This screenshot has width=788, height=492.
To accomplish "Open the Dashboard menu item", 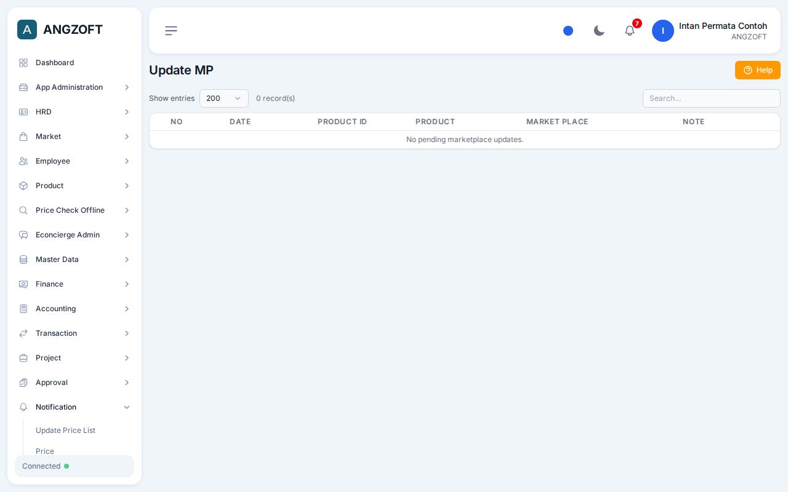I will (74, 63).
